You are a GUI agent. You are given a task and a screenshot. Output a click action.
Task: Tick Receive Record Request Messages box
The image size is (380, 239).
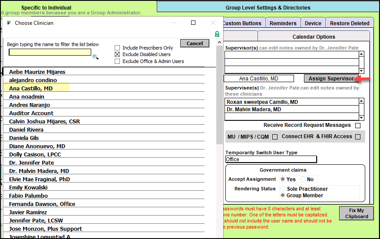[x=358, y=126]
